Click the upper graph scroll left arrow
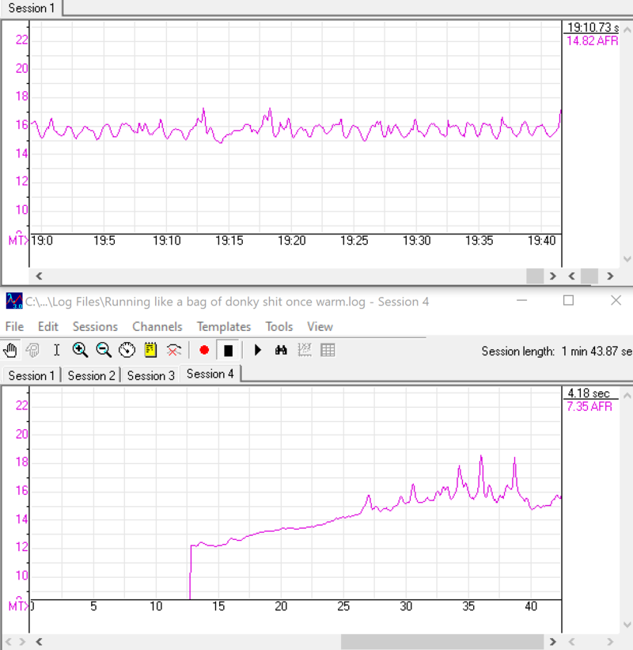 point(39,276)
